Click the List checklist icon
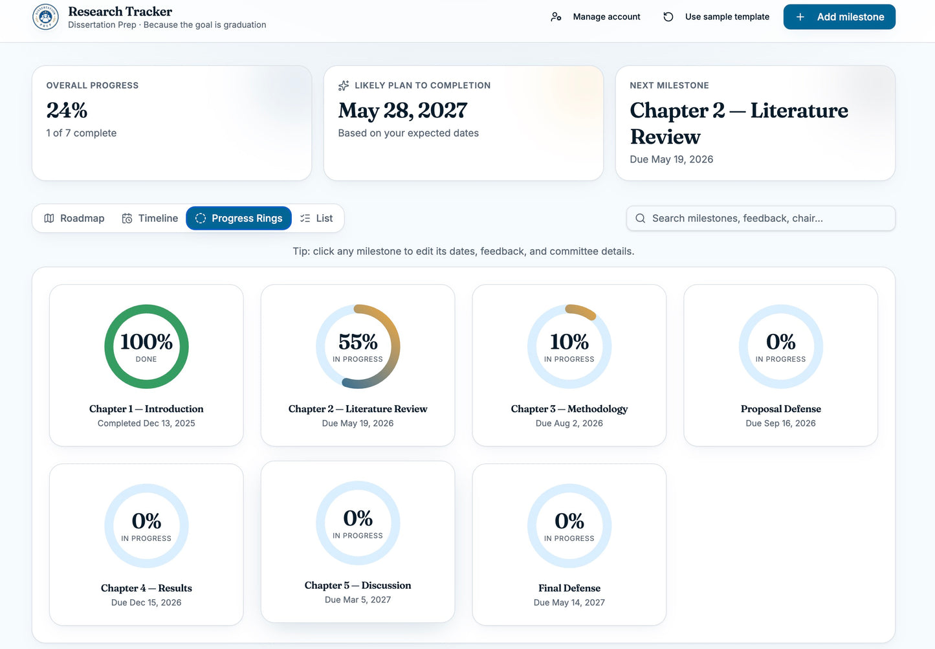Image resolution: width=935 pixels, height=649 pixels. pos(305,219)
